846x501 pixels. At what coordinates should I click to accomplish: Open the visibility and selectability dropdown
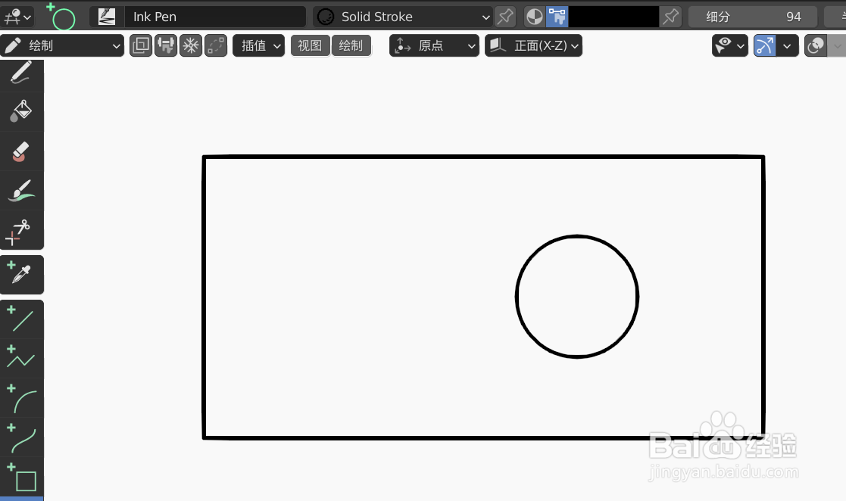coord(729,46)
